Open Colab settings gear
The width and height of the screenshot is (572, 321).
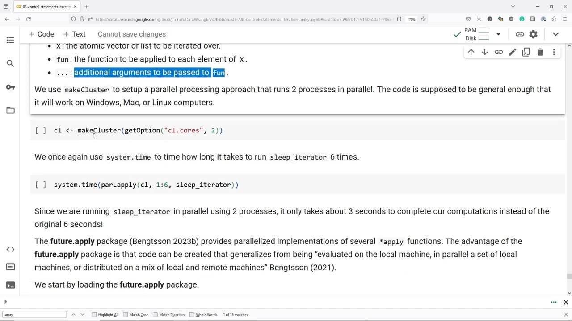tap(534, 34)
